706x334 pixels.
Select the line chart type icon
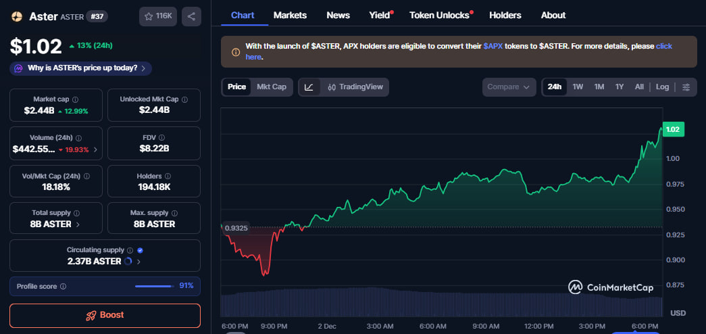pos(309,87)
